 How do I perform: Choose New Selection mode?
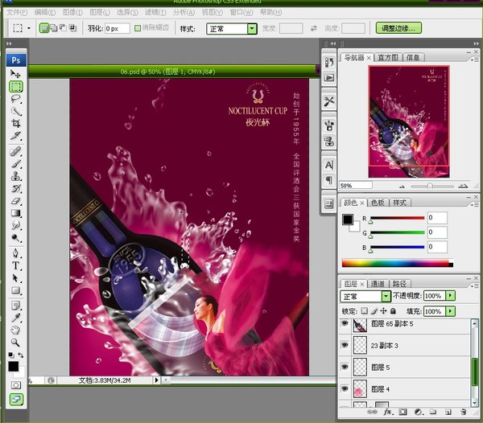[x=44, y=28]
